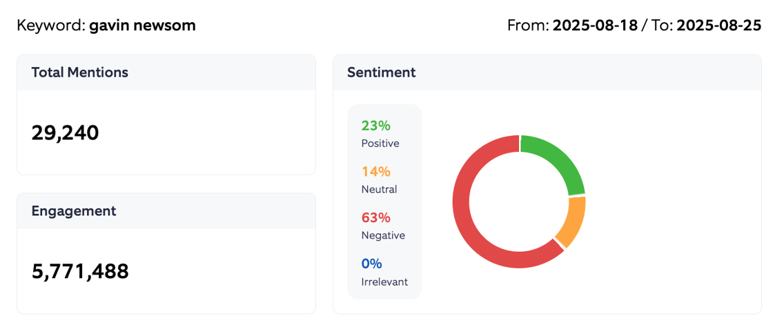Click the Positive legend label

pos(380,143)
